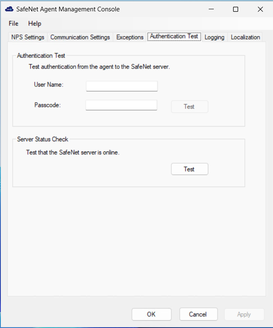Click 'Test that the SafeNet server is online.' text

pos(73,152)
